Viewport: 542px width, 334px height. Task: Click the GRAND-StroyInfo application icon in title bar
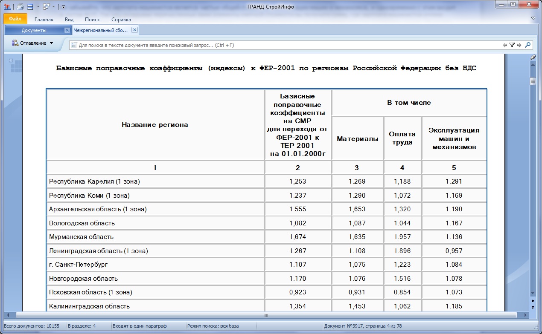[x=7, y=7]
